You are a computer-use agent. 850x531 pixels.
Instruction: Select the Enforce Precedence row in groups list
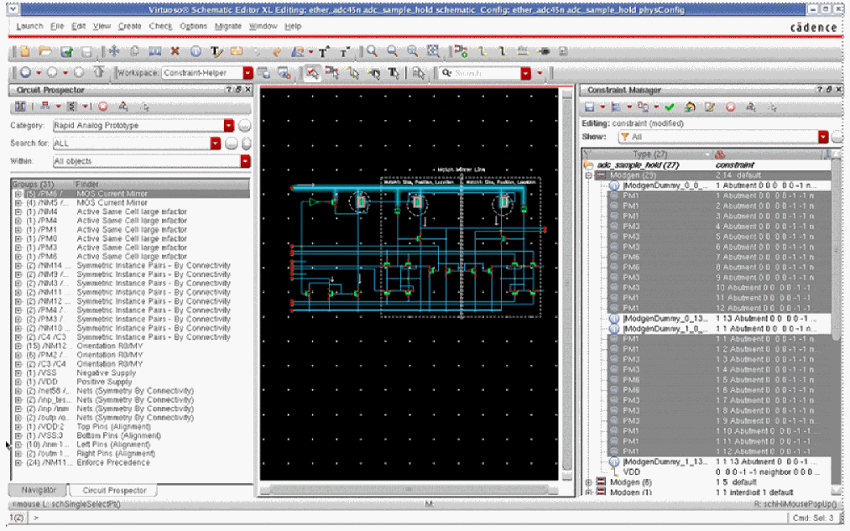(113, 462)
